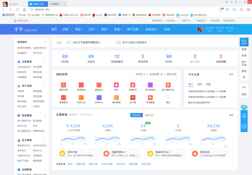Select the 热门 tab in 千牛头条
252x175 pixels.
tap(191, 84)
